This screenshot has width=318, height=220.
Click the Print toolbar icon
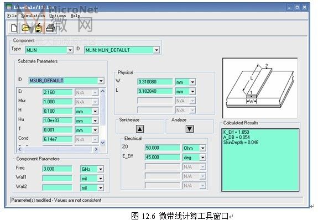coord(50,28)
